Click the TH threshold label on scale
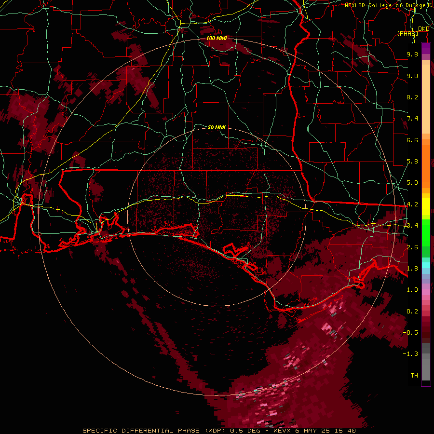Viewport: 434px width, 434px height. tap(414, 376)
